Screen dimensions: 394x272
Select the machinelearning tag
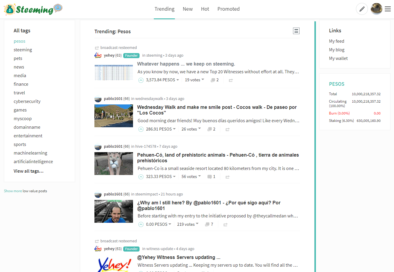coord(31,153)
